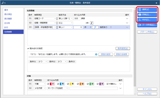Uncheck the 橙 sticky note checkbox

[78, 84]
